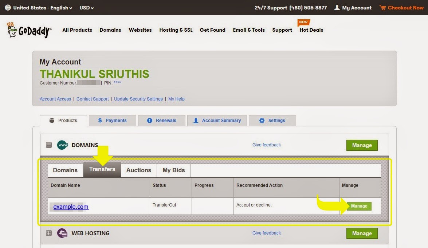The height and width of the screenshot is (248, 428).
Task: Click the Account Summary person icon
Action: [x=196, y=121]
